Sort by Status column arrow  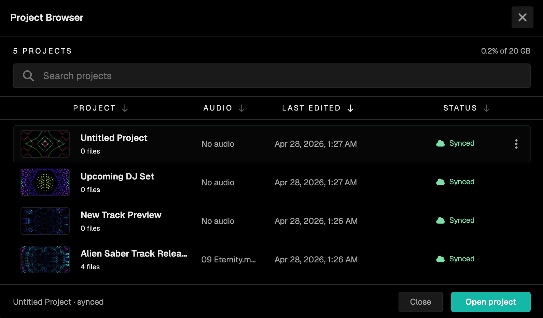click(487, 108)
